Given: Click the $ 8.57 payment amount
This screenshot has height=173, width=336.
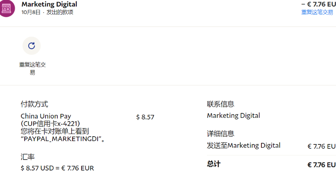Looking at the screenshot, I should coord(145,117).
